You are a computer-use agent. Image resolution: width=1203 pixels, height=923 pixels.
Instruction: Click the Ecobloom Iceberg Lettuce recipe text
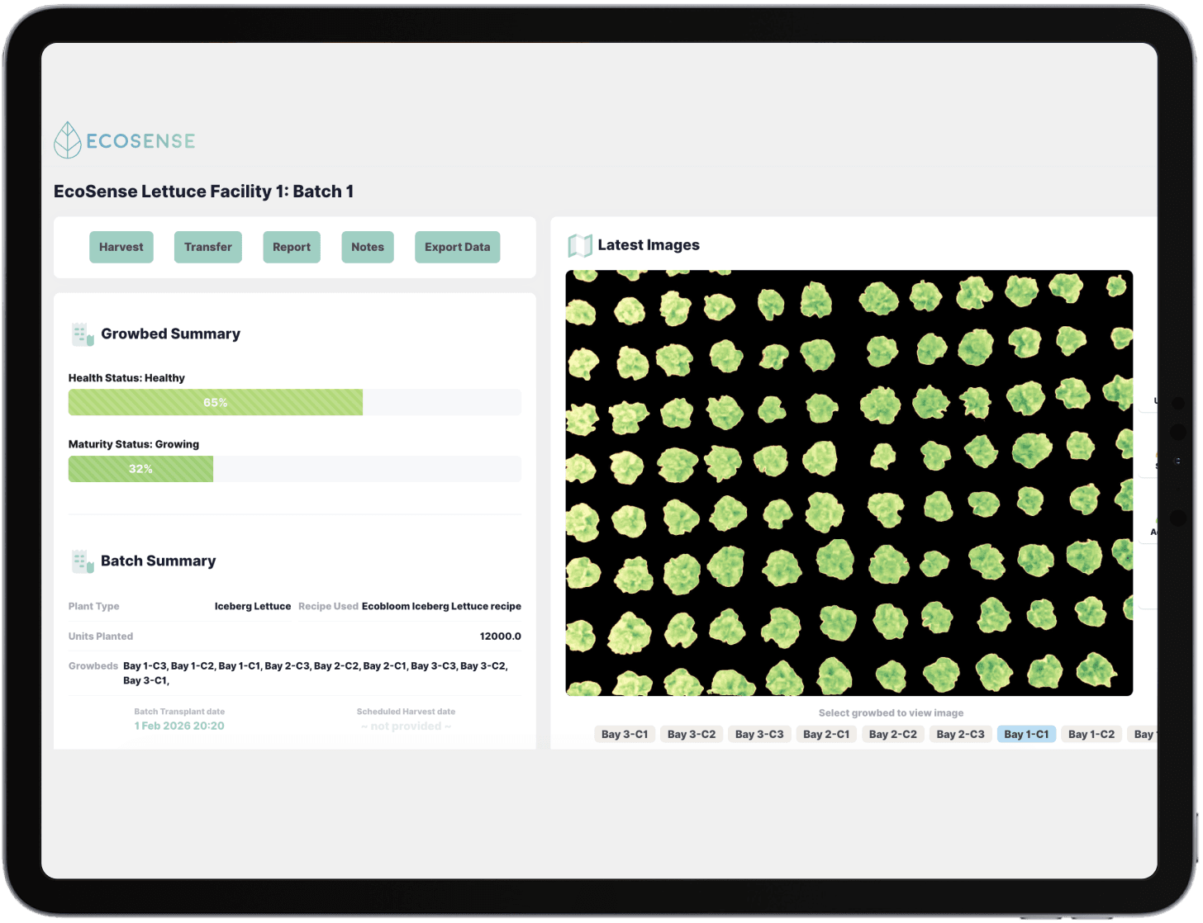point(441,606)
